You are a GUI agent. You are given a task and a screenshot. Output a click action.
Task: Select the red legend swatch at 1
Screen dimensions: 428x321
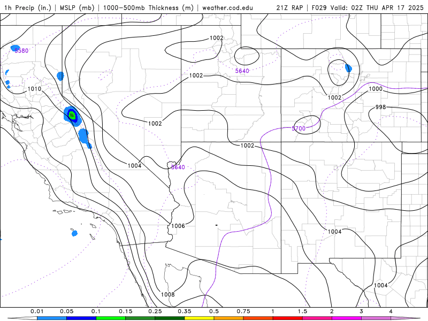[288, 318]
